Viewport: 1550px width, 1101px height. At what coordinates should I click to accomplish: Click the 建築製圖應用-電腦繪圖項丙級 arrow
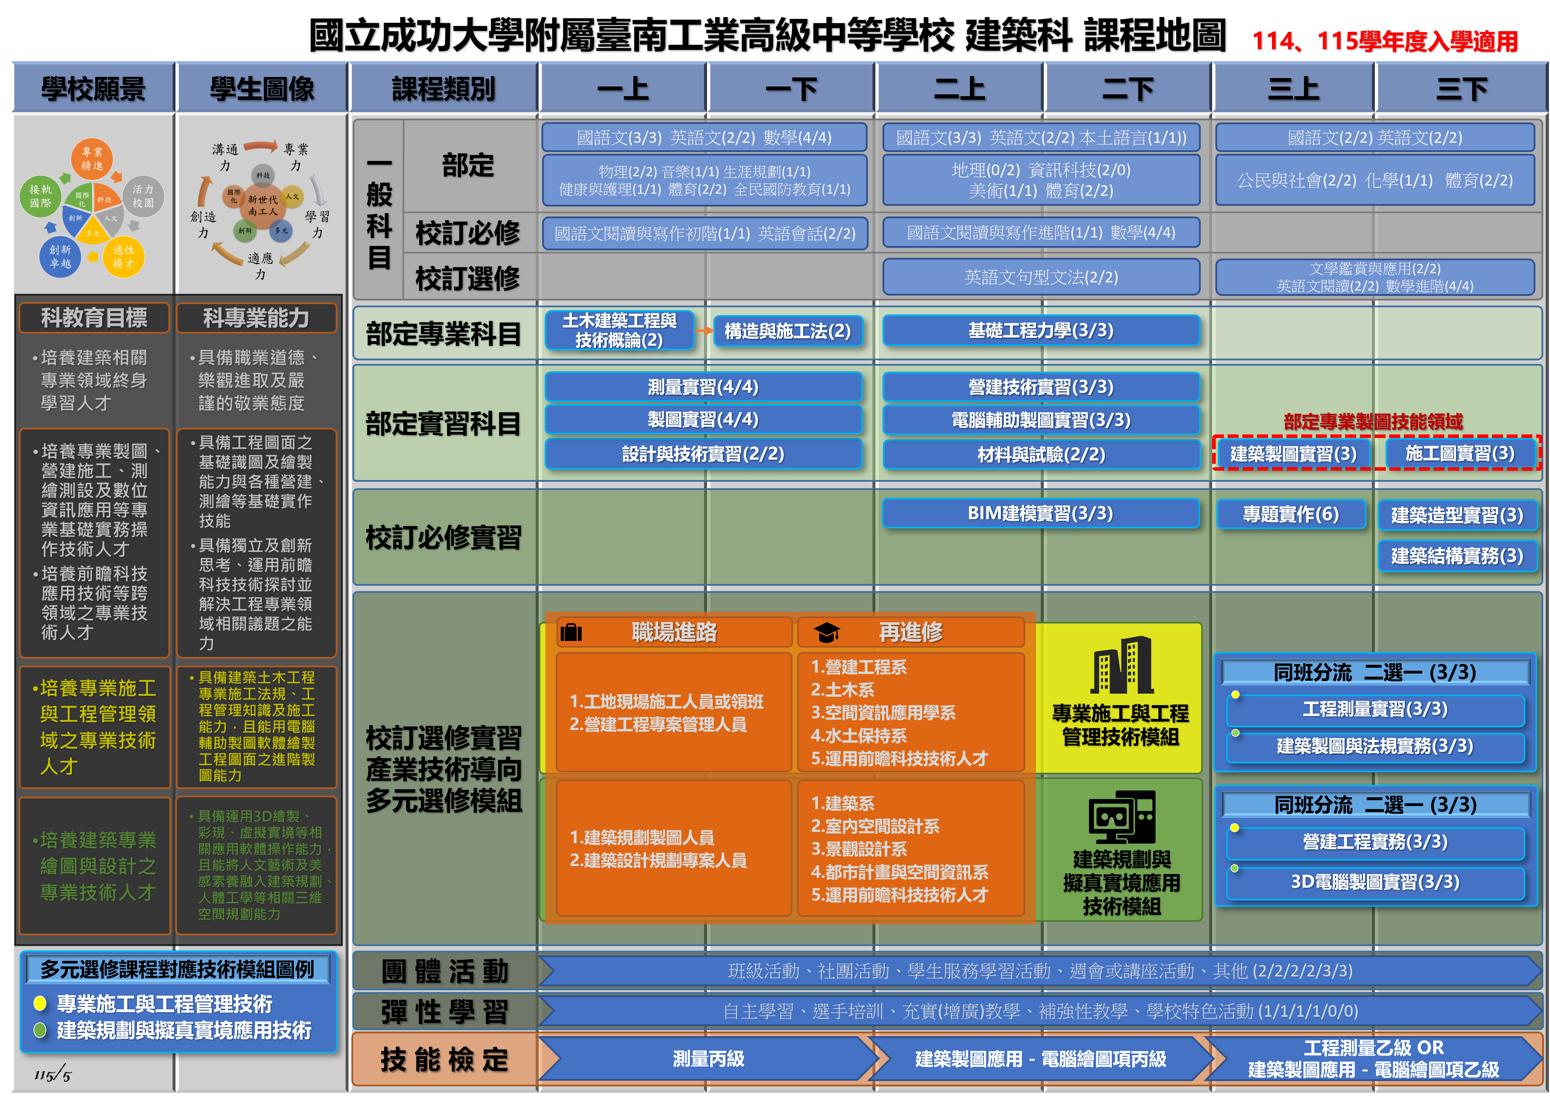tap(1040, 1058)
